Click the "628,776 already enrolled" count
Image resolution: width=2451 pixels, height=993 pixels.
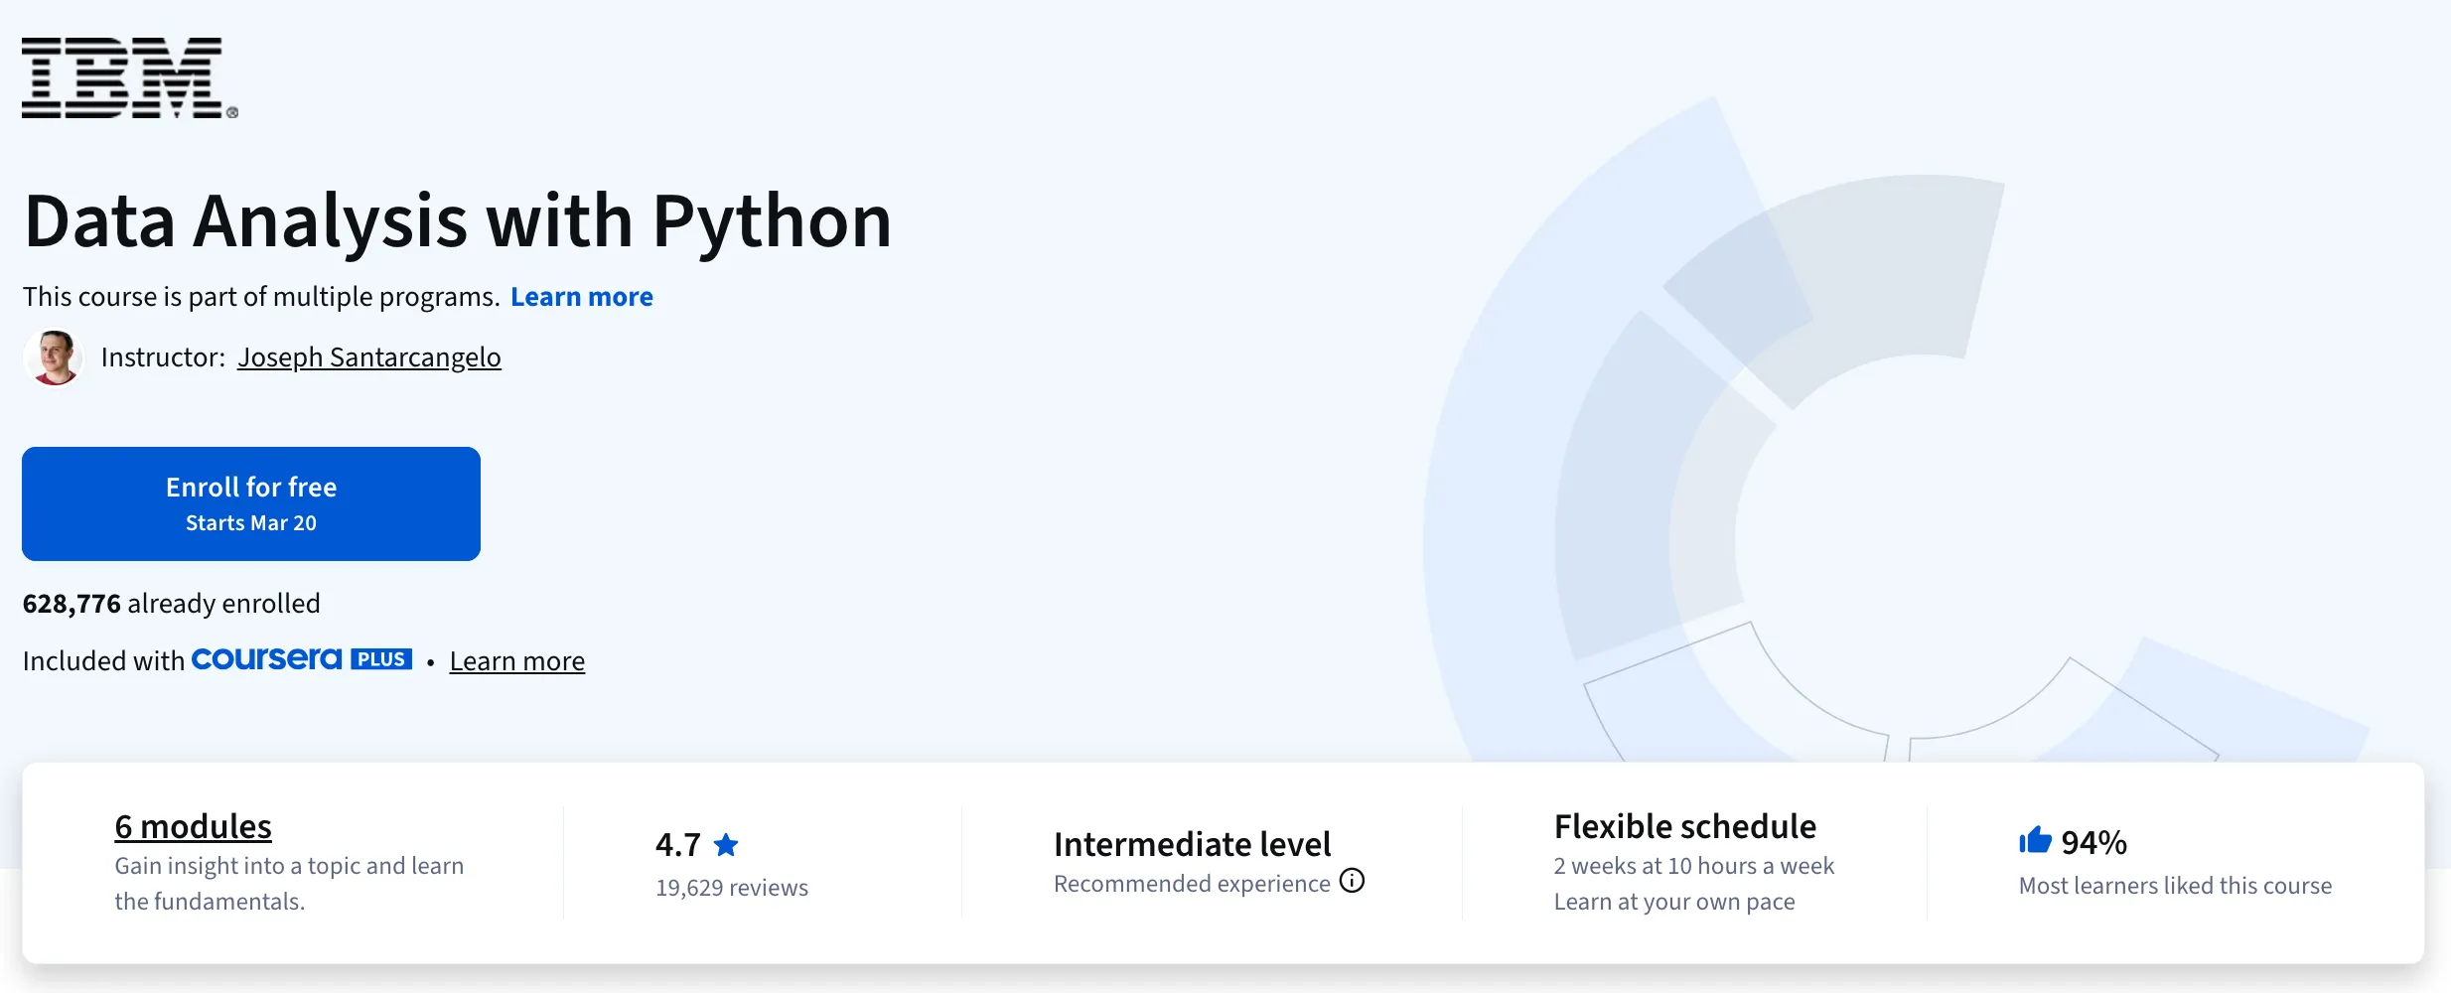[x=171, y=602]
